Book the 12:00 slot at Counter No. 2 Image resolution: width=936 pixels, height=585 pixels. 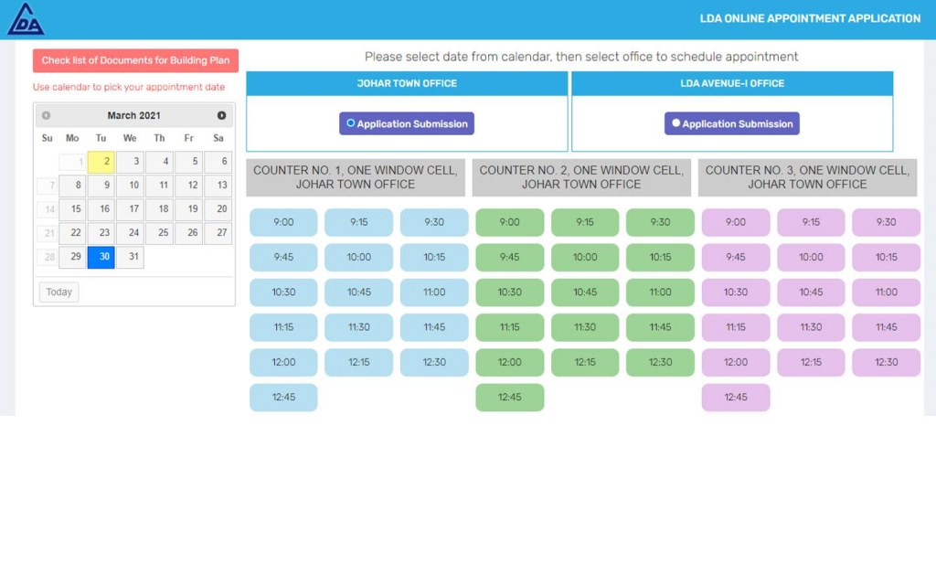click(x=510, y=362)
